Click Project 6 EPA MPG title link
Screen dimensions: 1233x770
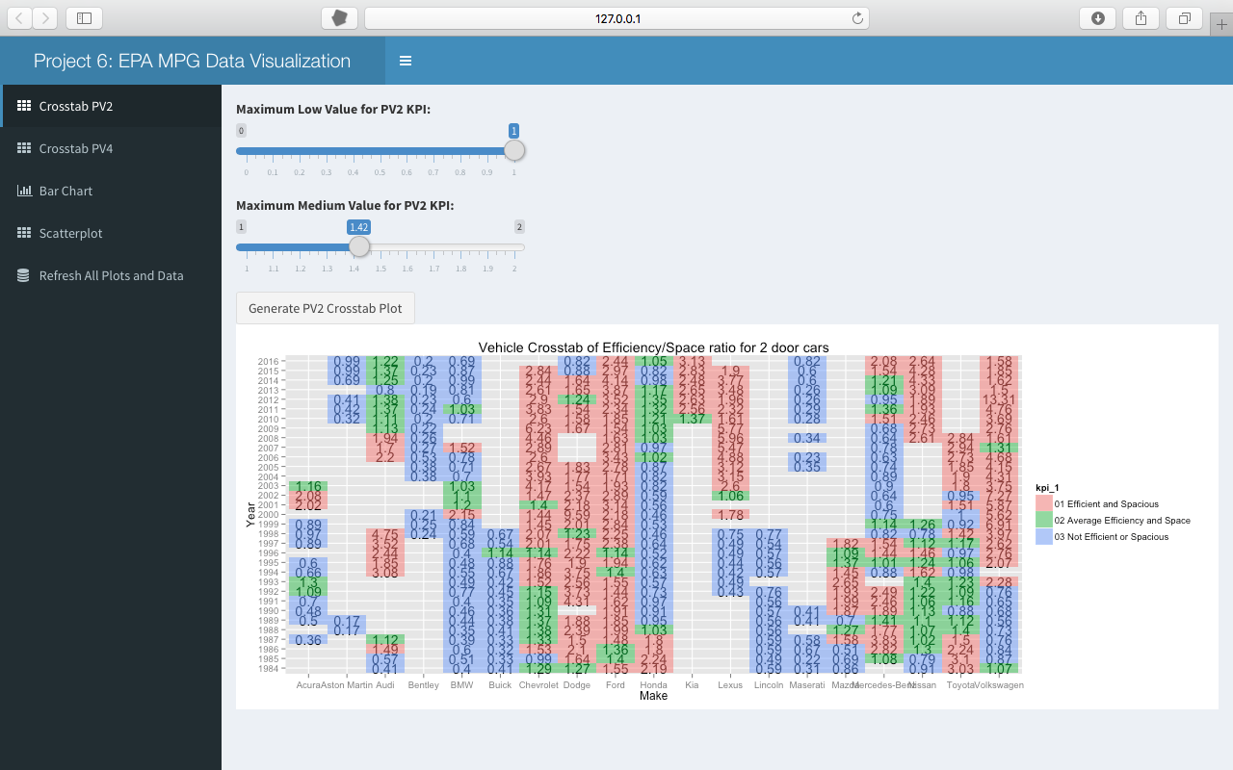click(x=192, y=61)
